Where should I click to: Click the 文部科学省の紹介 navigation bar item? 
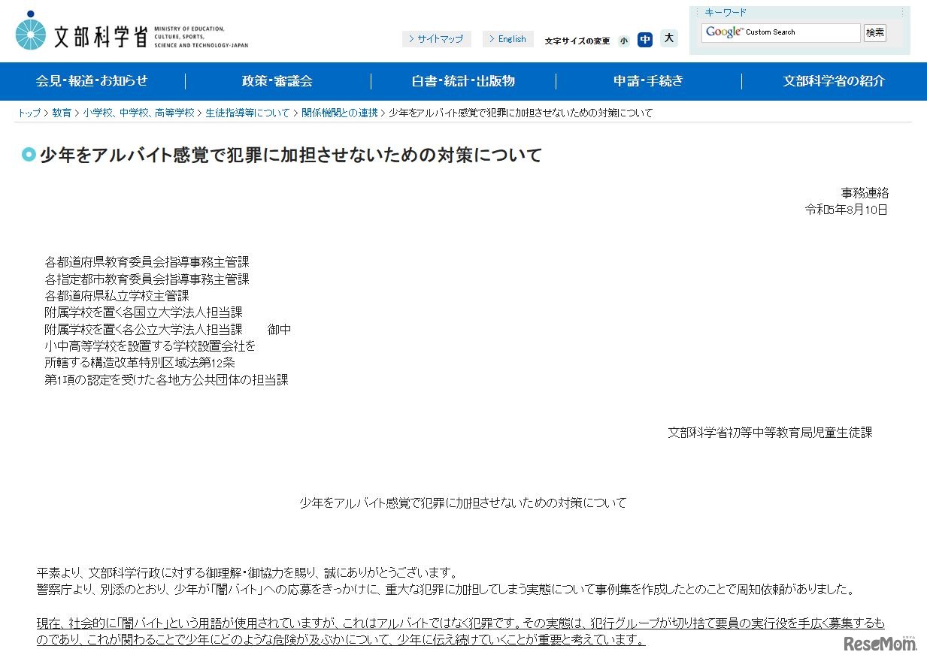835,81
